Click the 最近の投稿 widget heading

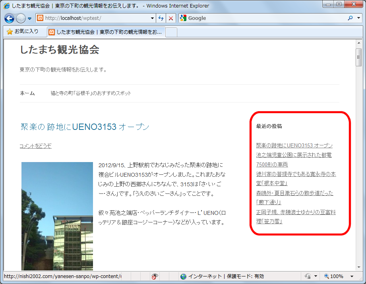[269, 126]
